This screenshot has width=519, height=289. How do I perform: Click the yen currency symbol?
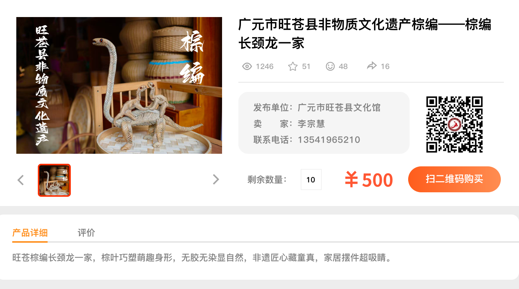tap(351, 180)
